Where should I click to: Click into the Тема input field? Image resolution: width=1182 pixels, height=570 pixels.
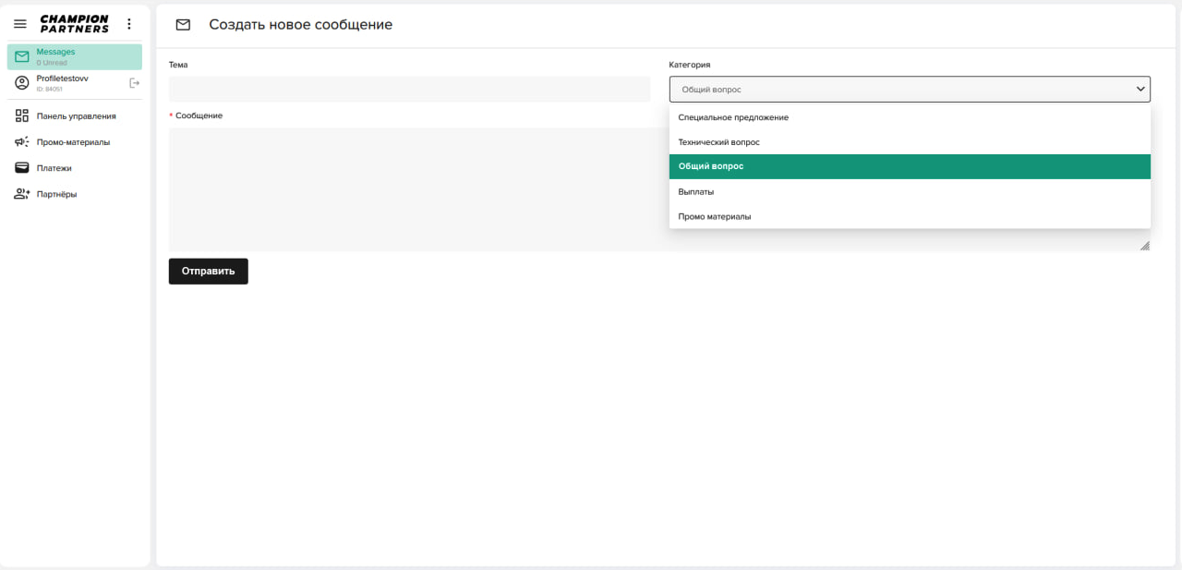409,90
